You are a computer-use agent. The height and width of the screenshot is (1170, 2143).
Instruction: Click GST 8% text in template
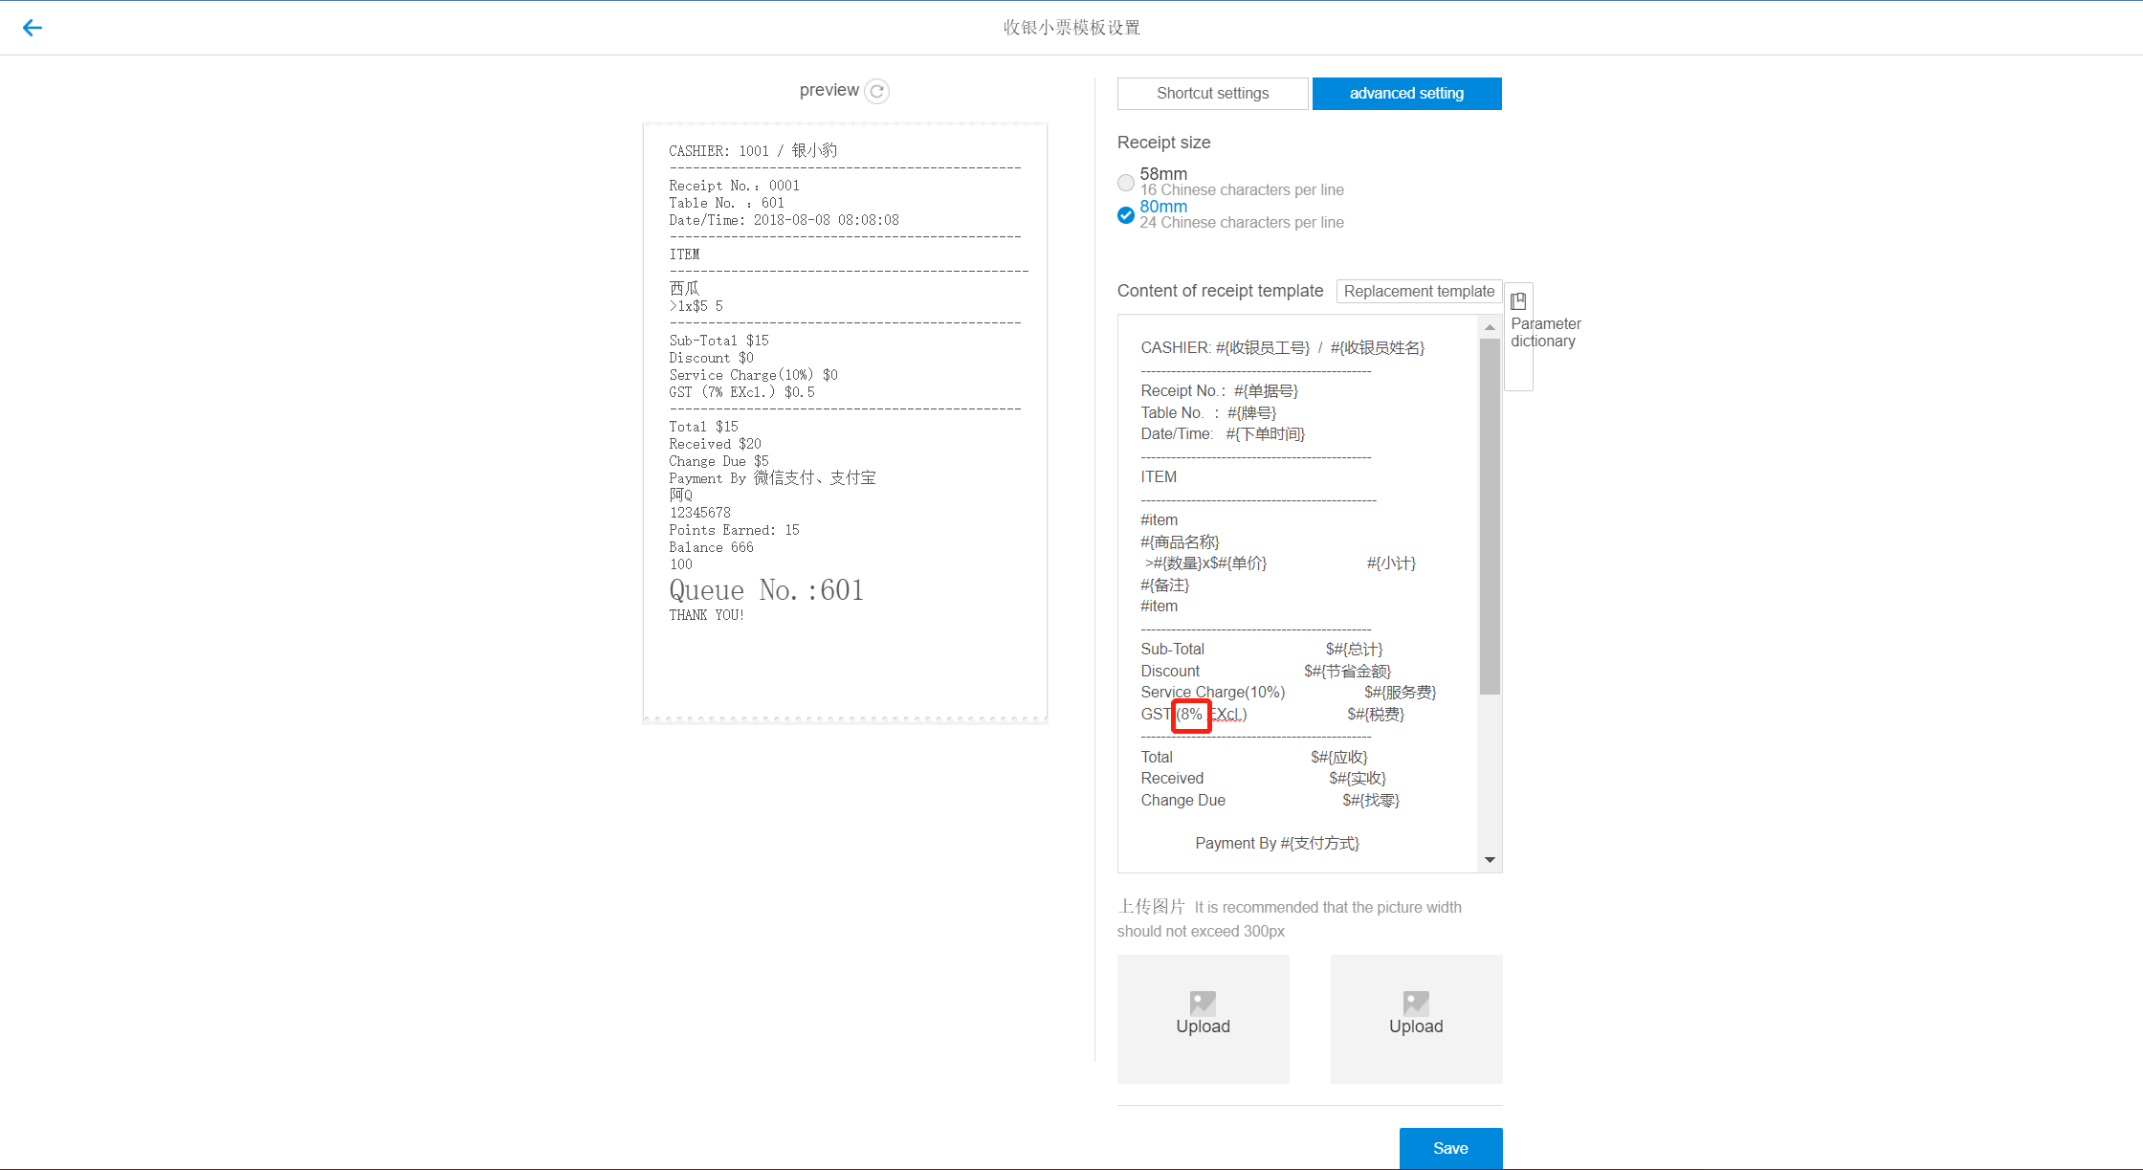1190,715
